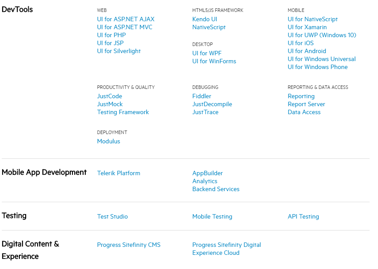The height and width of the screenshot is (269, 378).
Task: Click the PRODUCTIVITY & QUALITY label
Action: [x=126, y=87]
